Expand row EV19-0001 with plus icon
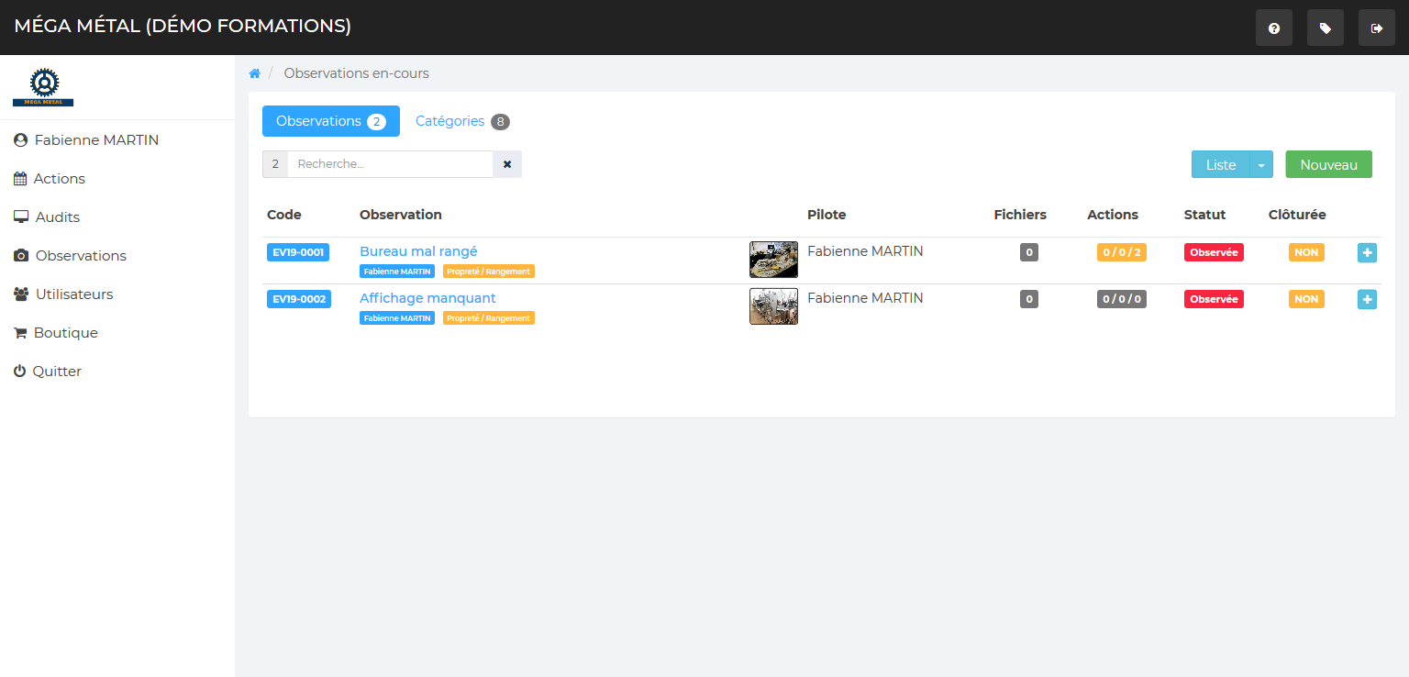This screenshot has height=677, width=1409. coord(1367,252)
